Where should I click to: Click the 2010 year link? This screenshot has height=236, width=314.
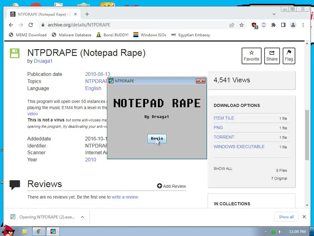tap(90, 159)
